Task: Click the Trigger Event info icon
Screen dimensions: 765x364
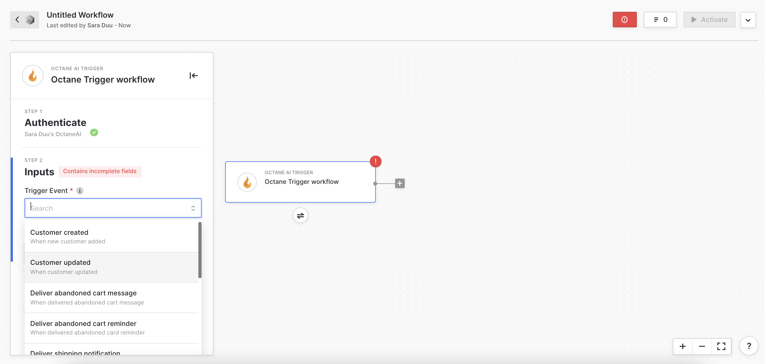Action: [80, 191]
